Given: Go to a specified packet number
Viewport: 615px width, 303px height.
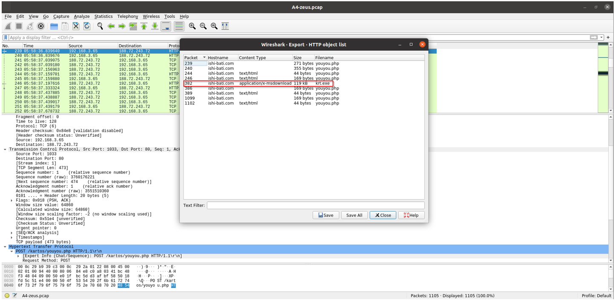Looking at the screenshot, I should [x=133, y=26].
